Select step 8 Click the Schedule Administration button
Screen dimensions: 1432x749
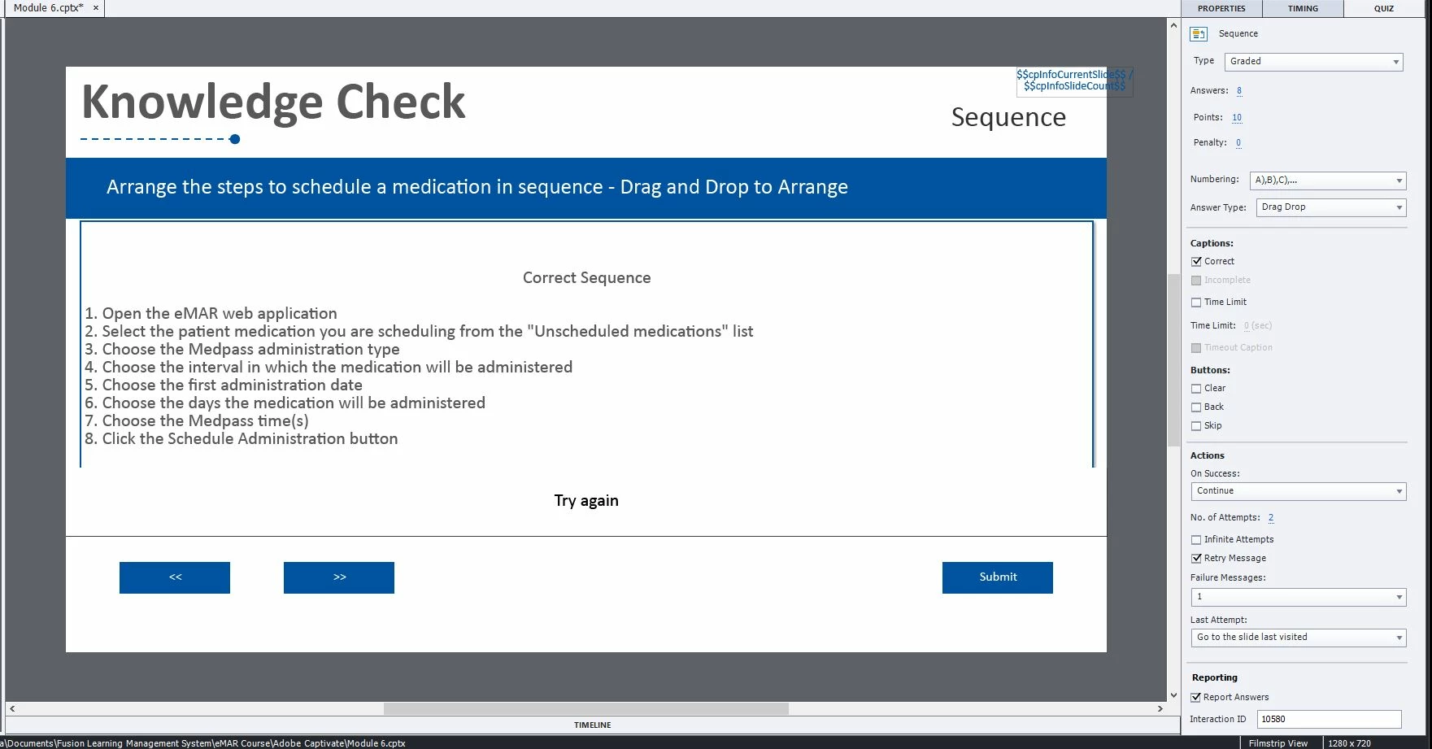click(242, 439)
